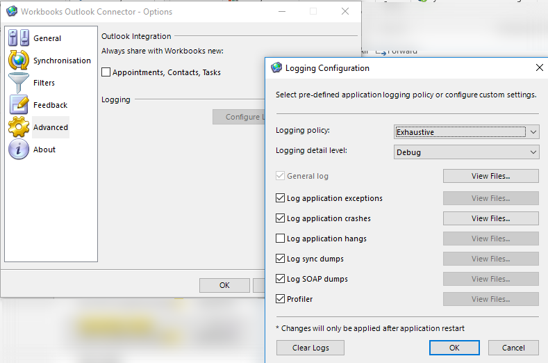This screenshot has height=363, width=548.
Task: Toggle the General log checkbox
Action: (x=280, y=176)
